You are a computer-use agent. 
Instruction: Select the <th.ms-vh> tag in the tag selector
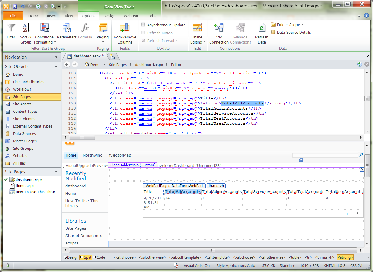324,257
